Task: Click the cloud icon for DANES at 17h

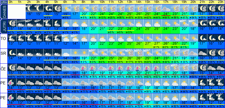Action: click(166, 8)
